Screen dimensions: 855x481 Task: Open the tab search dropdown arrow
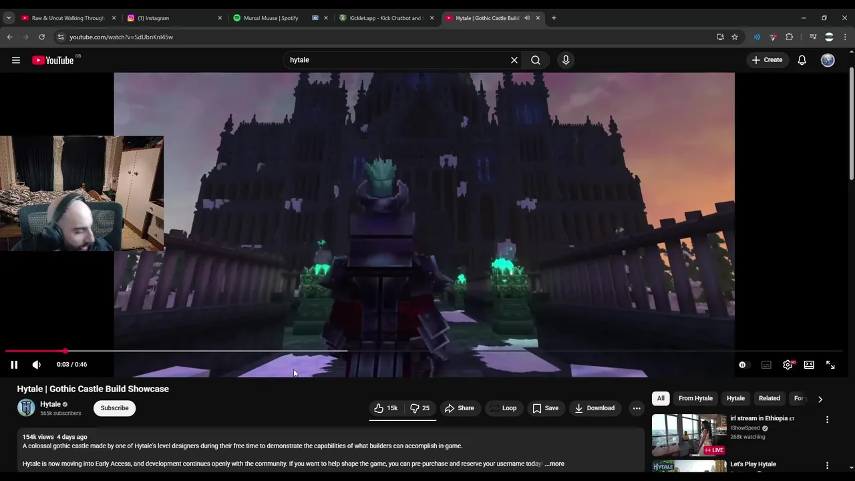coord(9,18)
